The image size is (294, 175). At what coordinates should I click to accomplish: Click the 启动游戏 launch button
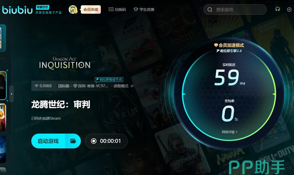tap(48, 141)
